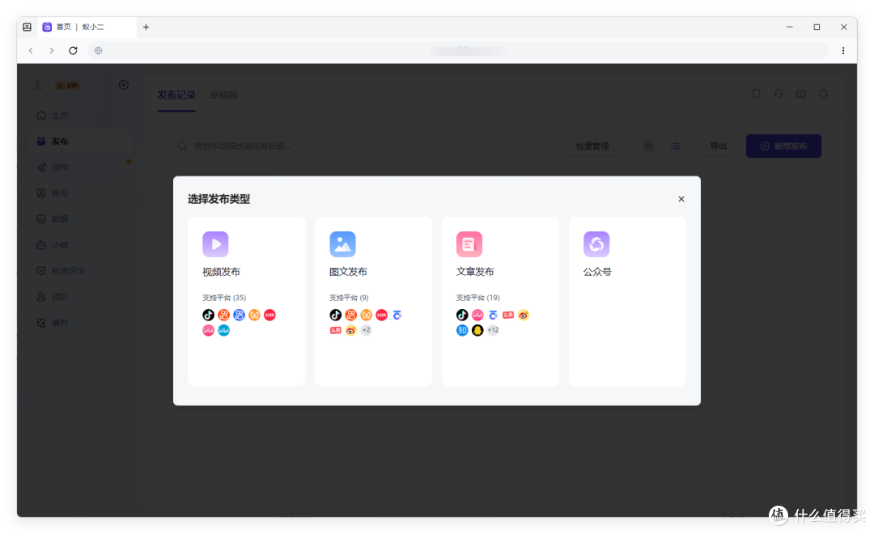Select the purple 公众号 icon
This screenshot has width=874, height=534.
coord(596,244)
